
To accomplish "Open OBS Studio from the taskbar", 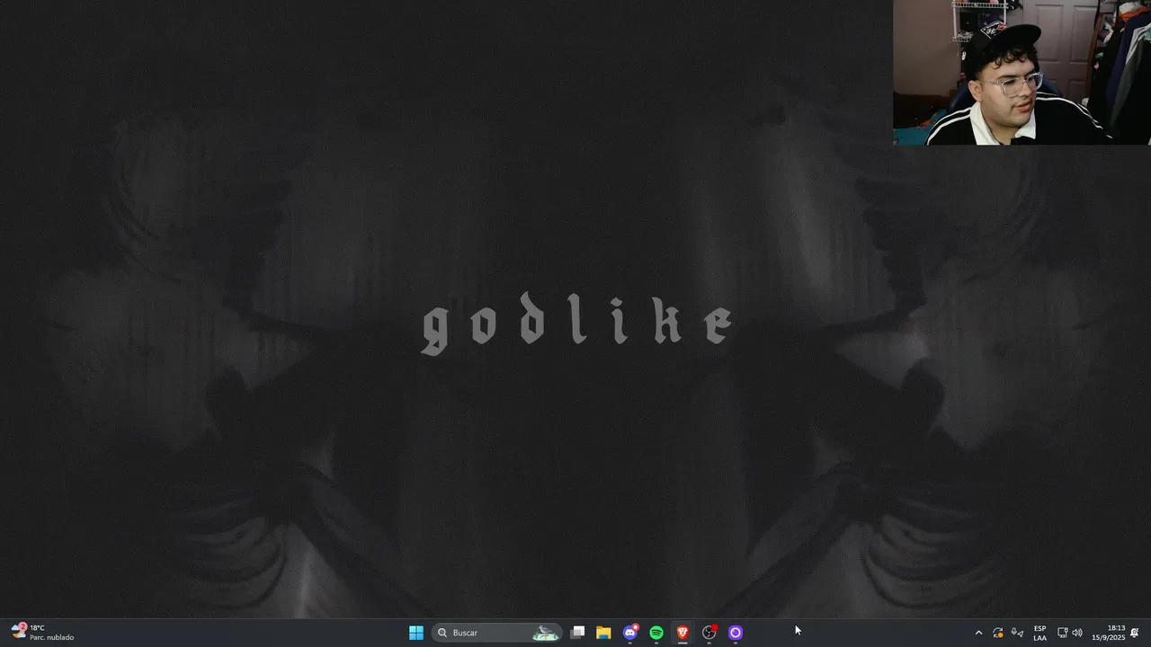I will 709,633.
